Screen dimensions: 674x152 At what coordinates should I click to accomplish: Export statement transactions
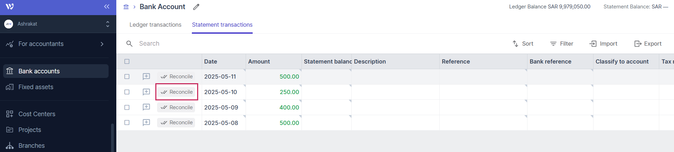click(x=648, y=44)
